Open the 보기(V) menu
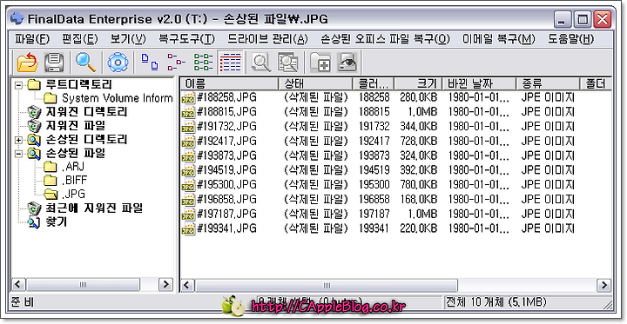627x324 pixels. coord(128,39)
